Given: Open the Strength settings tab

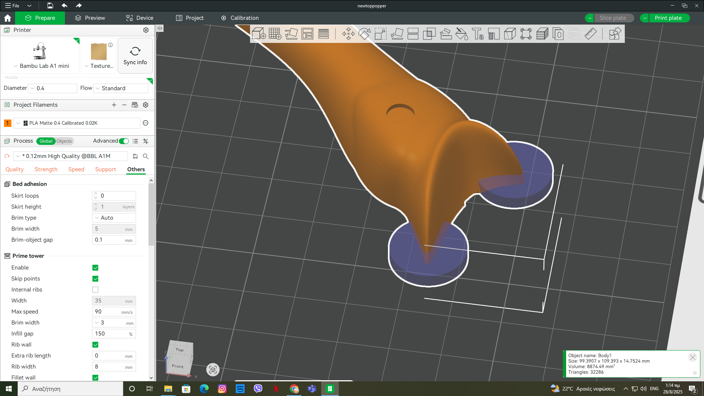Looking at the screenshot, I should point(46,169).
